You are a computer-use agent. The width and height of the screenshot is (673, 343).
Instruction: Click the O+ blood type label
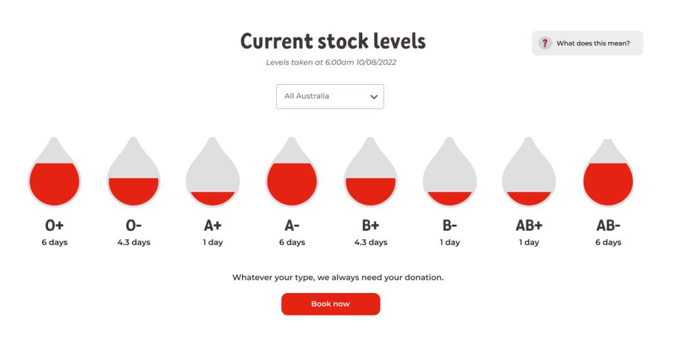(55, 225)
